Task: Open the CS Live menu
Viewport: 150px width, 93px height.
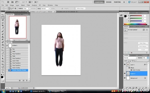Action: [x=132, y=2]
